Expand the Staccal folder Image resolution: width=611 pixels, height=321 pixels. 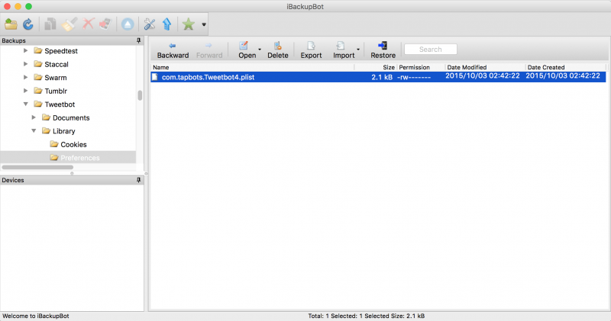25,64
